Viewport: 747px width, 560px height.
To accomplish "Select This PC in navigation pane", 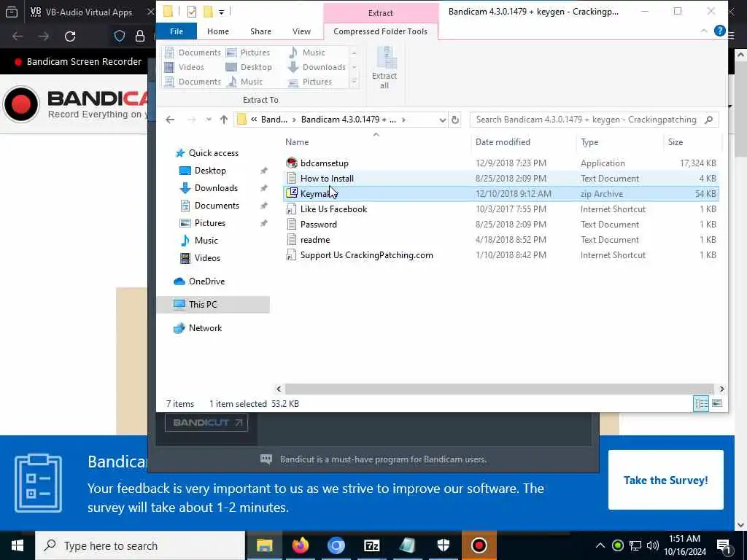I will coord(213,305).
